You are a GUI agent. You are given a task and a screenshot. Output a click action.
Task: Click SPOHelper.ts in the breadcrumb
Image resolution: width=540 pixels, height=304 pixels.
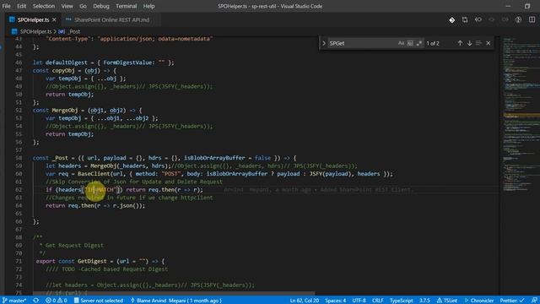point(35,31)
